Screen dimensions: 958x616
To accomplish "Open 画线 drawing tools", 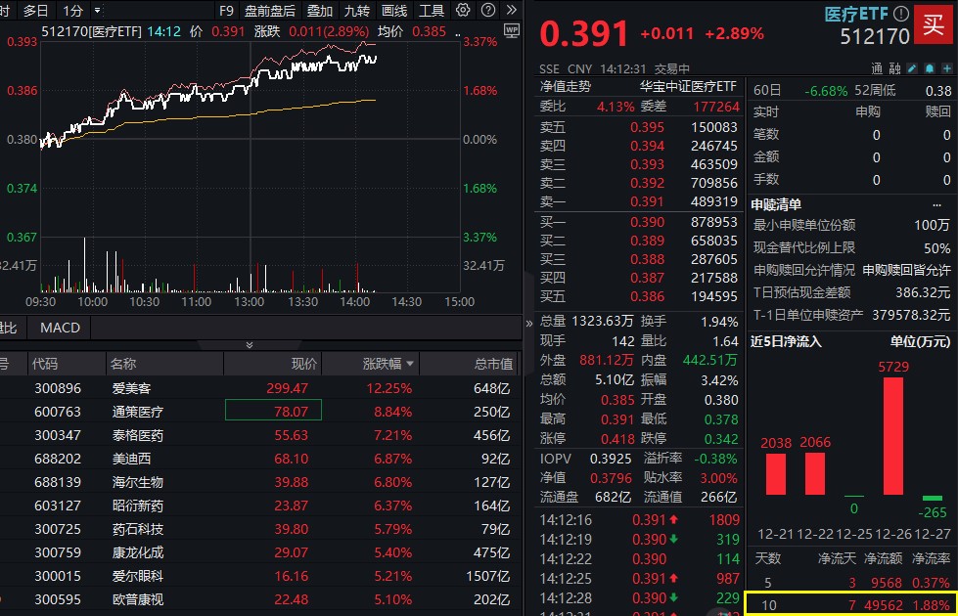I will tap(394, 11).
